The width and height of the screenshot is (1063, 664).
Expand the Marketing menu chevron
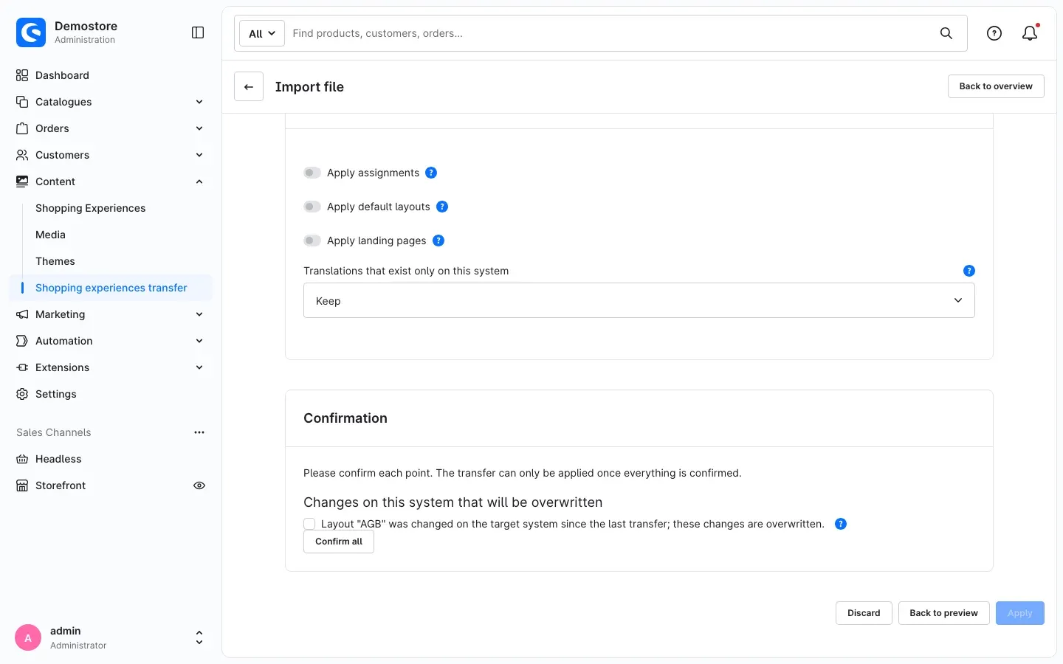tap(199, 314)
